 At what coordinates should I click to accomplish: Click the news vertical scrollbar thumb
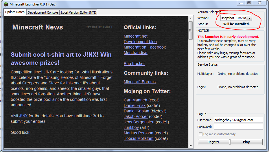[190, 31]
